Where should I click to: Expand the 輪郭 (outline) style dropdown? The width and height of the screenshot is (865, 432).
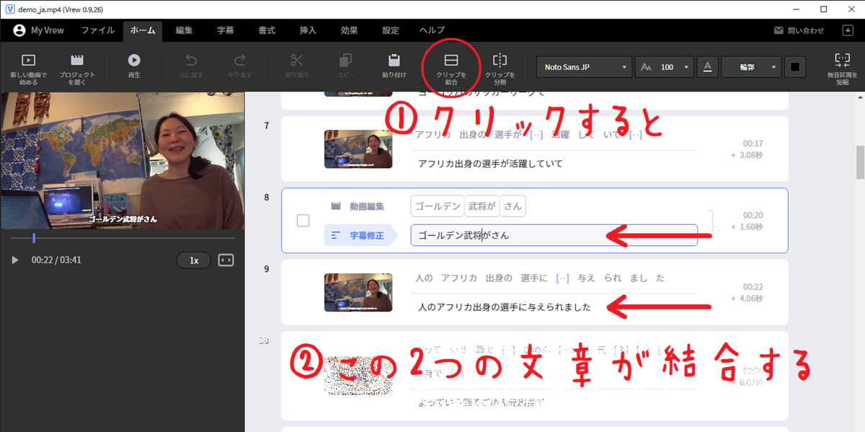(x=752, y=66)
